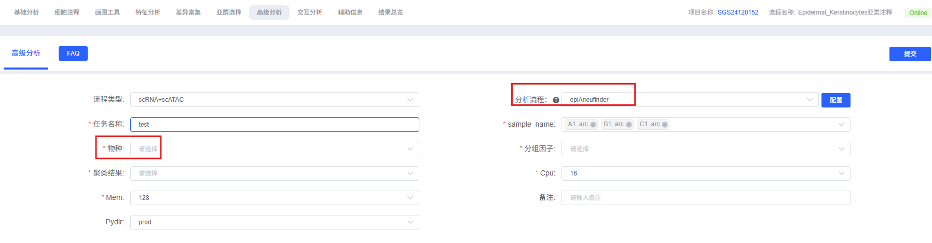Click the 任务名称 input field containing test
Image resolution: width=932 pixels, height=243 pixels.
tap(275, 125)
